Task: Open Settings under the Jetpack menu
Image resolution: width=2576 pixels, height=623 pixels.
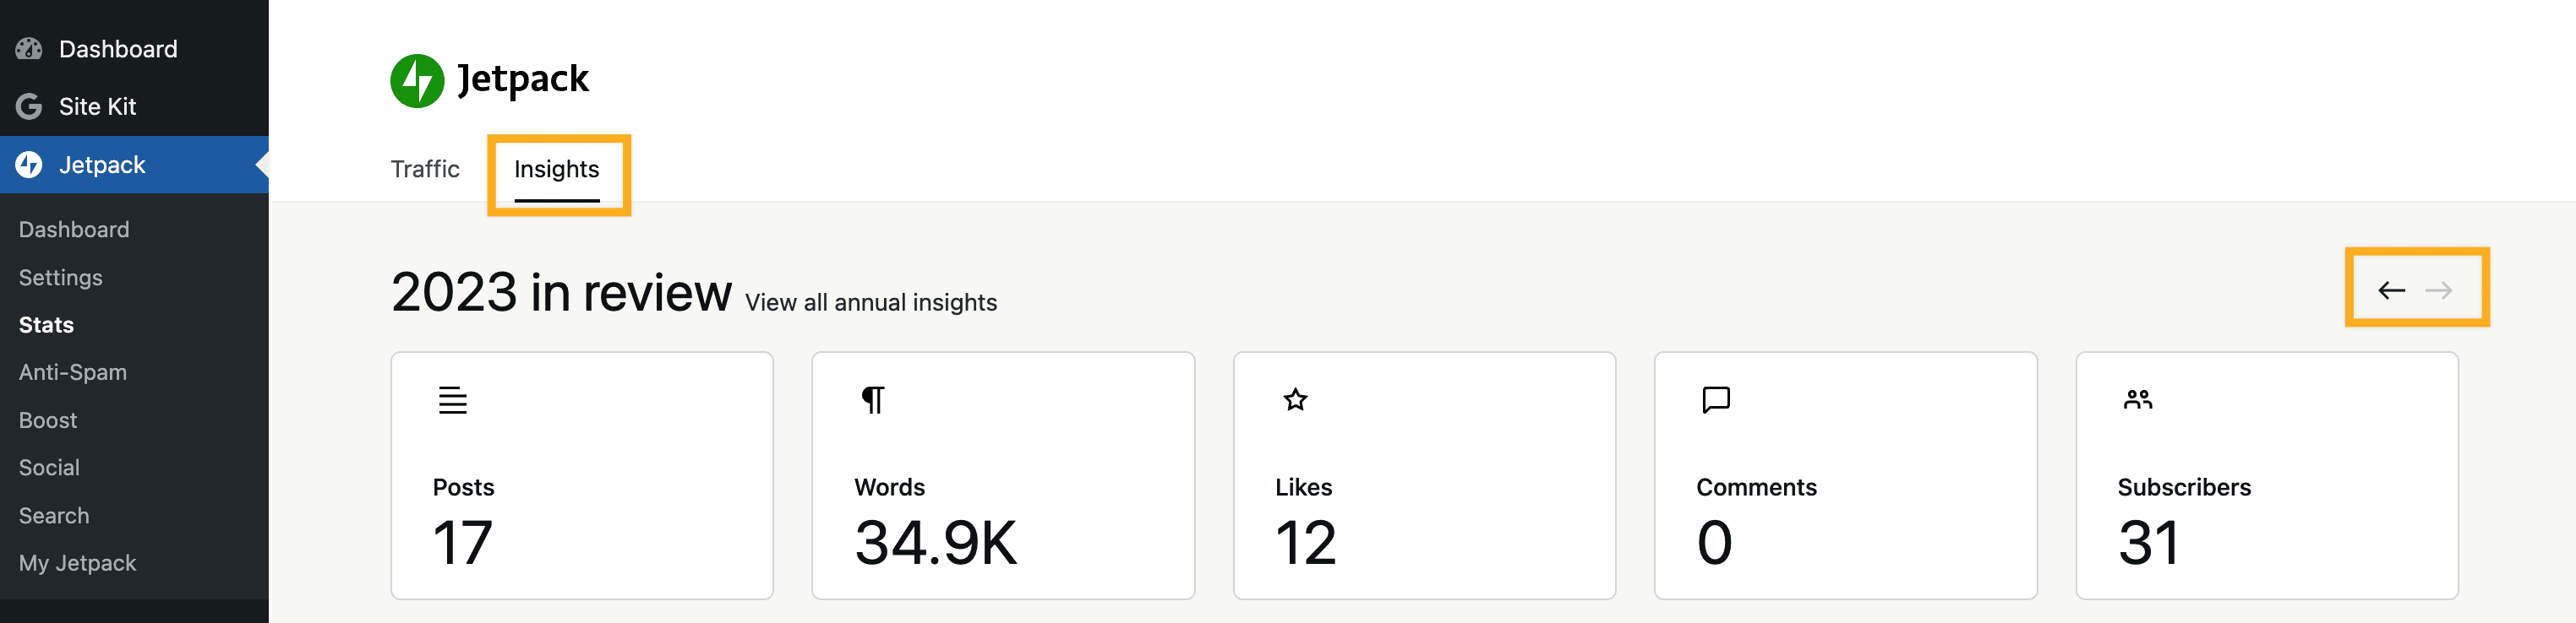Action: [60, 277]
